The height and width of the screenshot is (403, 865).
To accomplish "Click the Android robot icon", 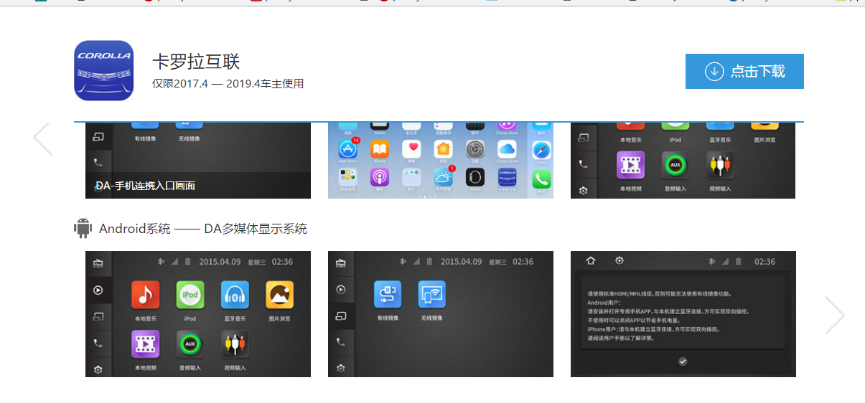I will (83, 229).
